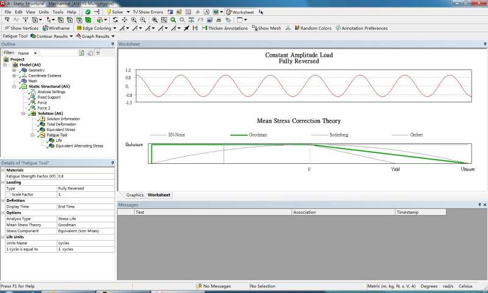Select Equivalent Alternating Stress in outline
Screen dimensions: 488x293
[x=80, y=146]
